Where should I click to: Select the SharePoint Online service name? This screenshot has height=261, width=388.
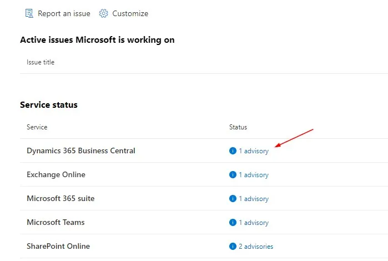point(58,246)
